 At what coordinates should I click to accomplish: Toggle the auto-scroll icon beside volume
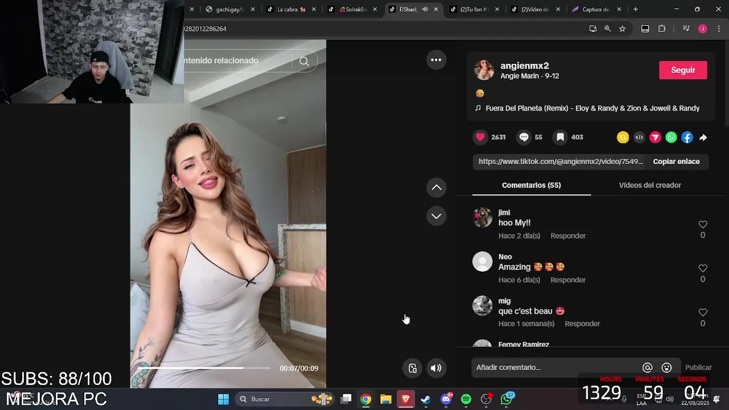[x=413, y=368]
